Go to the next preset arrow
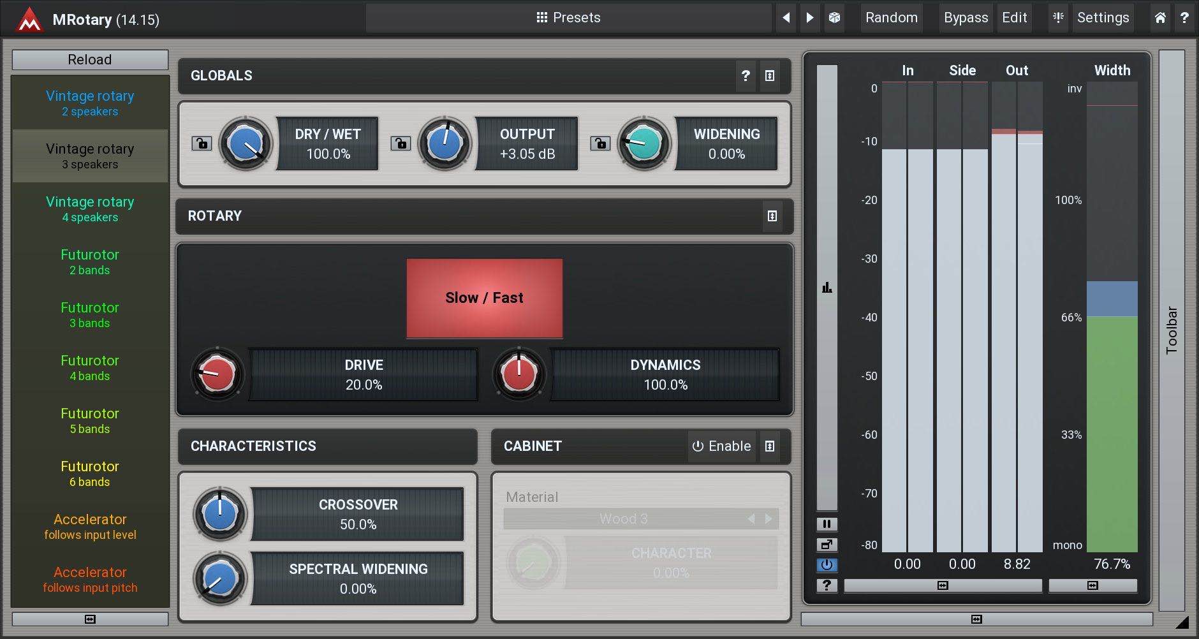Screen dimensions: 1199x639 (810, 18)
